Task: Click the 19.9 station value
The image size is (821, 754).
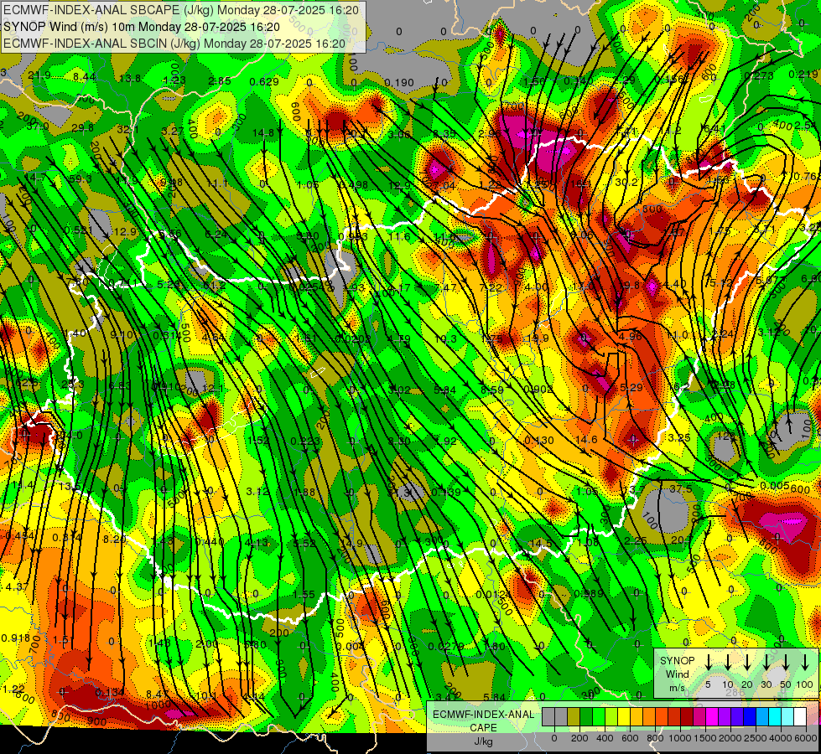Action: (x=538, y=338)
